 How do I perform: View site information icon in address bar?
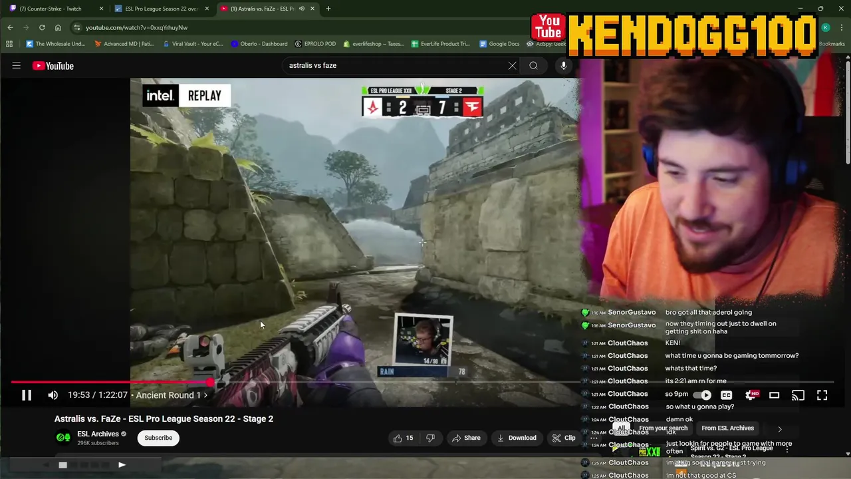point(77,27)
